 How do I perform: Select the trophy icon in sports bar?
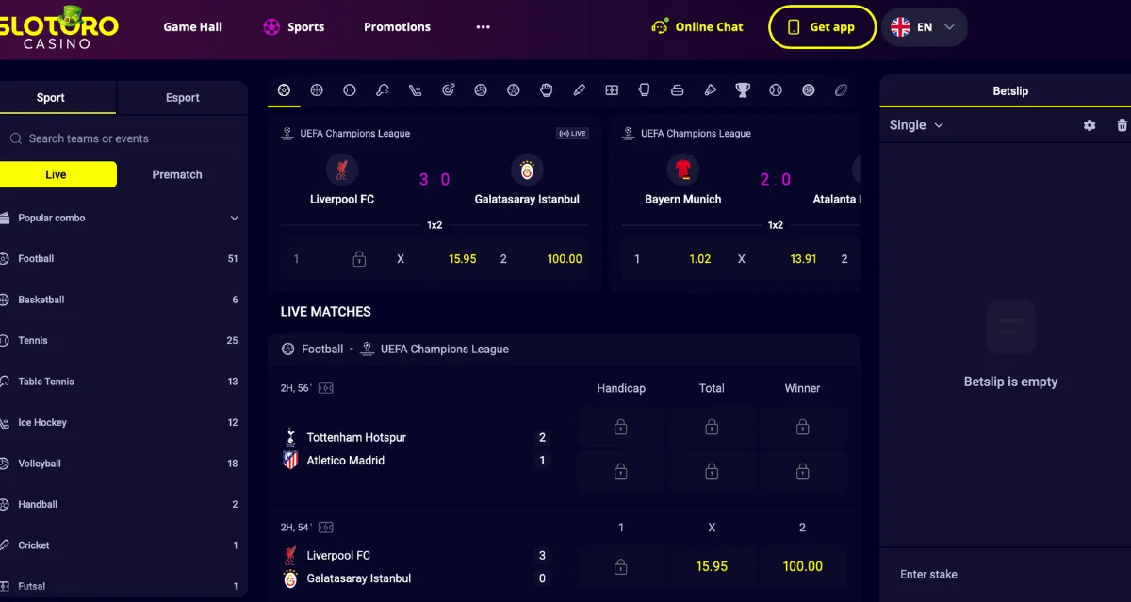point(743,90)
